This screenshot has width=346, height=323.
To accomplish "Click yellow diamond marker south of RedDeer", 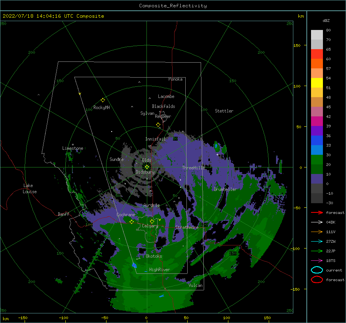I will pyautogui.click(x=158, y=125).
